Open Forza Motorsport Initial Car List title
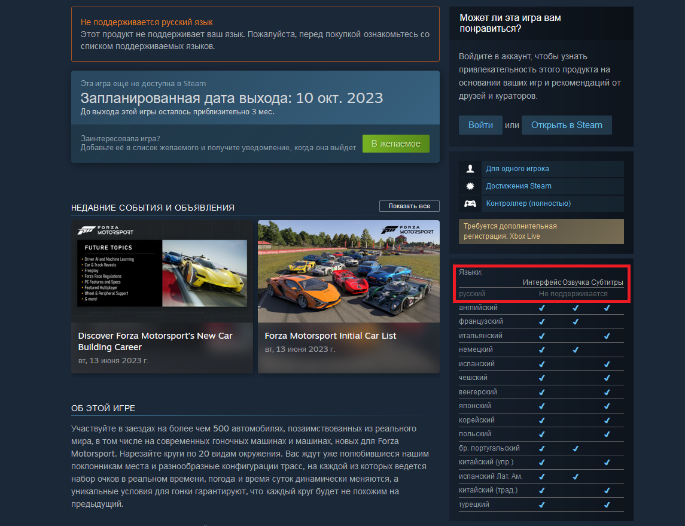This screenshot has width=685, height=526. [330, 336]
